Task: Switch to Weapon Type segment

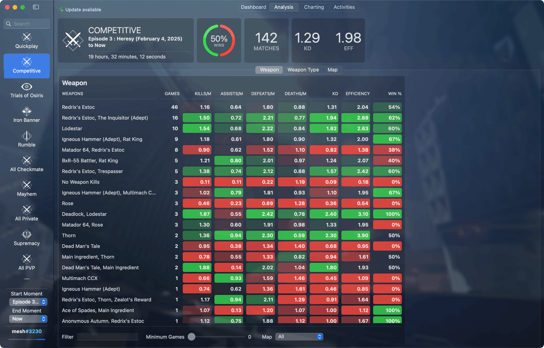Action: 303,70
